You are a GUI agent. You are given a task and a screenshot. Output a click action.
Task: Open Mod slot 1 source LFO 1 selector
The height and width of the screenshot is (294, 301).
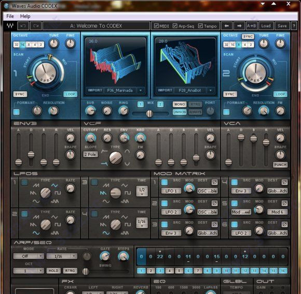coord(171,191)
